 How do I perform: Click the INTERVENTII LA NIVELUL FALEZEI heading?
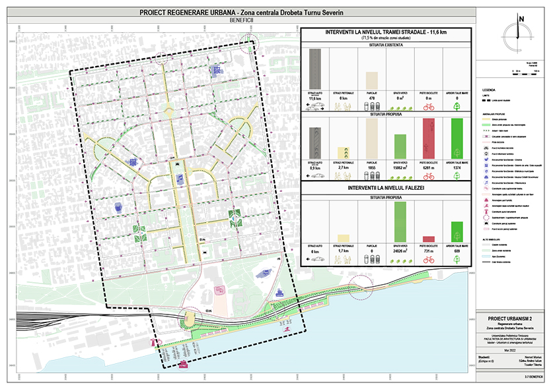coord(385,189)
